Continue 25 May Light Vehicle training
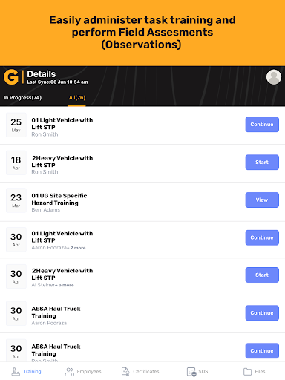The image size is (285, 380). coord(262,125)
